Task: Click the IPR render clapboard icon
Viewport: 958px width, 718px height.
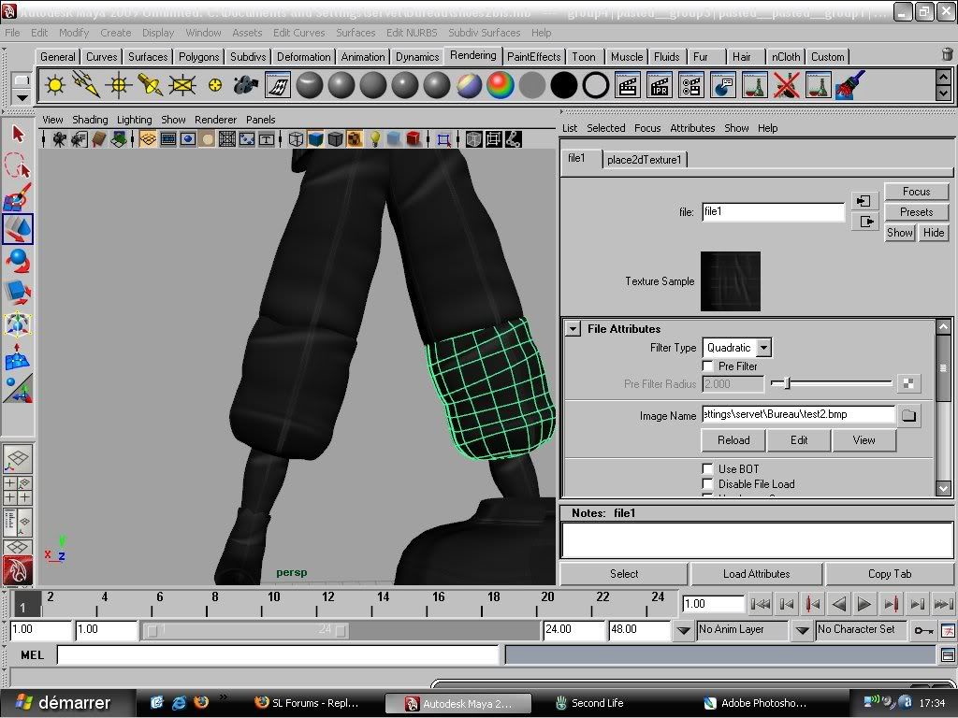Action: click(660, 86)
